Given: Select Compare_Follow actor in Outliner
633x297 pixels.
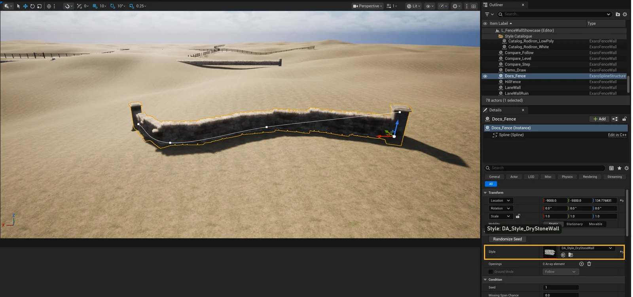Looking at the screenshot, I should click(519, 53).
